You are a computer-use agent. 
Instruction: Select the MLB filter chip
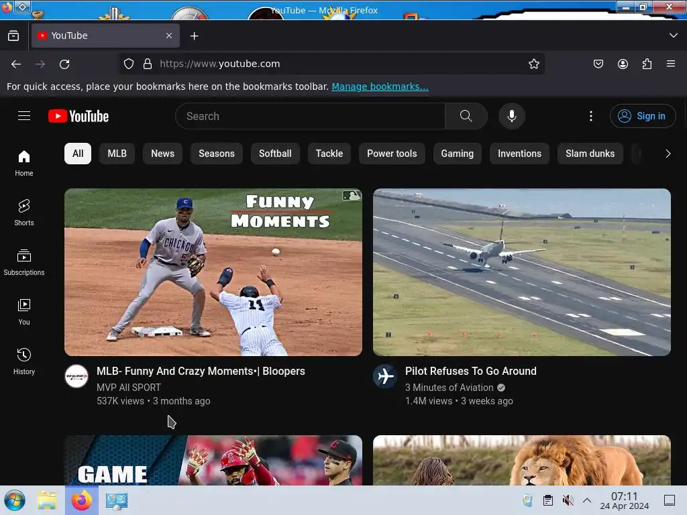117,154
